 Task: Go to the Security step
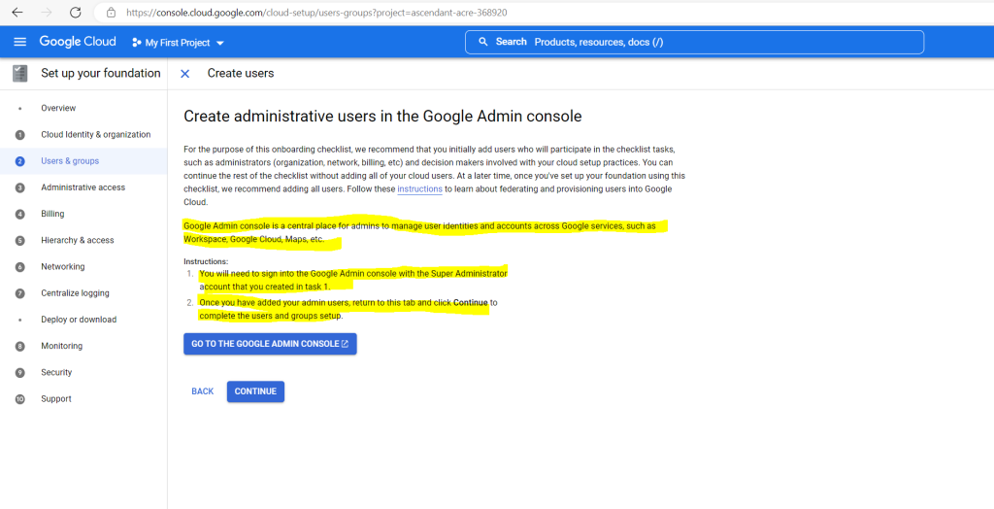[56, 373]
